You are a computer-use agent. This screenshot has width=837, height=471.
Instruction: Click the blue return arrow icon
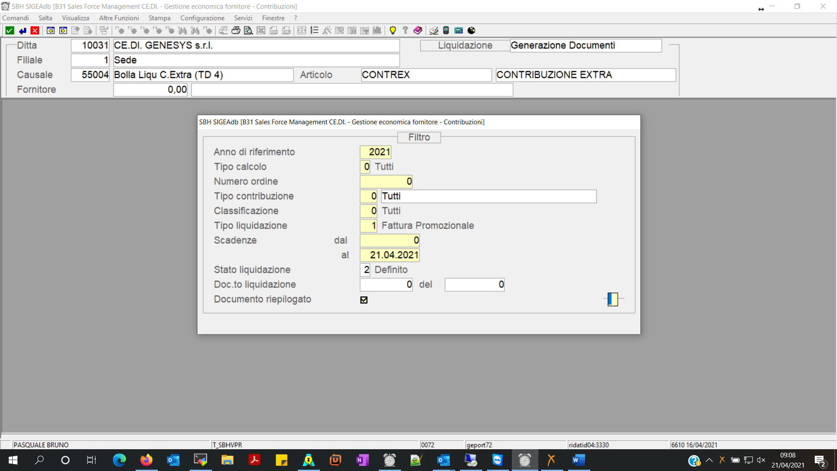tap(22, 31)
